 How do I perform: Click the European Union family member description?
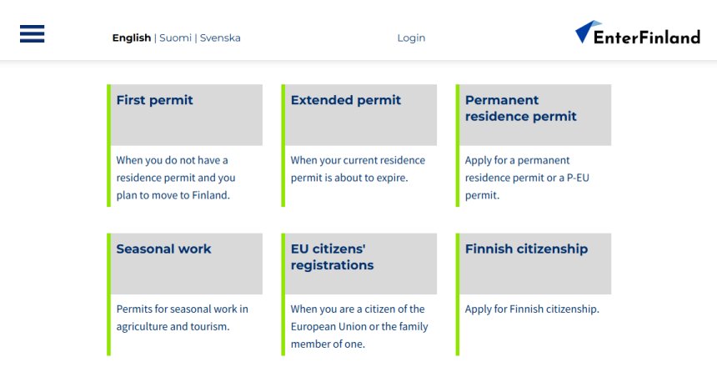pyautogui.click(x=358, y=326)
